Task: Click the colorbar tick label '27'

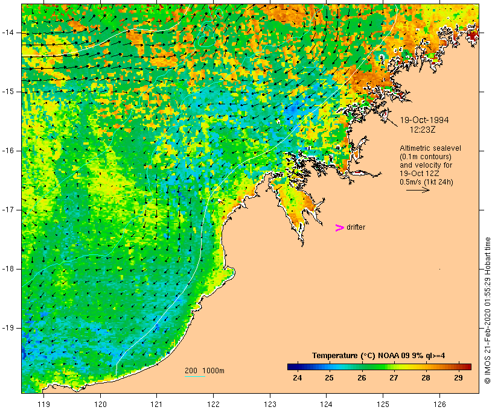Action: pos(394,378)
